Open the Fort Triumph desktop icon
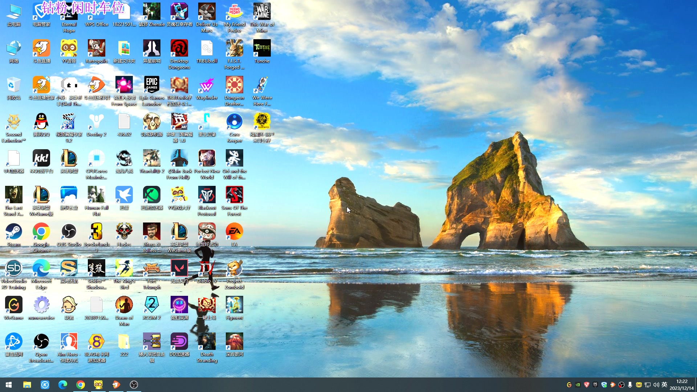 pyautogui.click(x=152, y=274)
